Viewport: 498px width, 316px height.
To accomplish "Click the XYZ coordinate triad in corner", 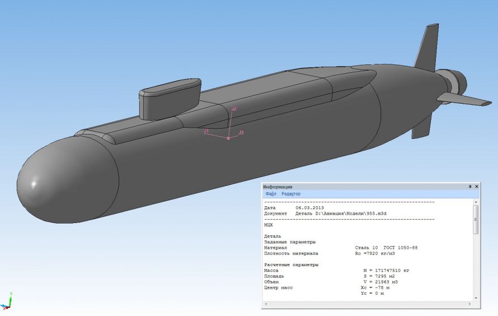I will (x=7, y=301).
